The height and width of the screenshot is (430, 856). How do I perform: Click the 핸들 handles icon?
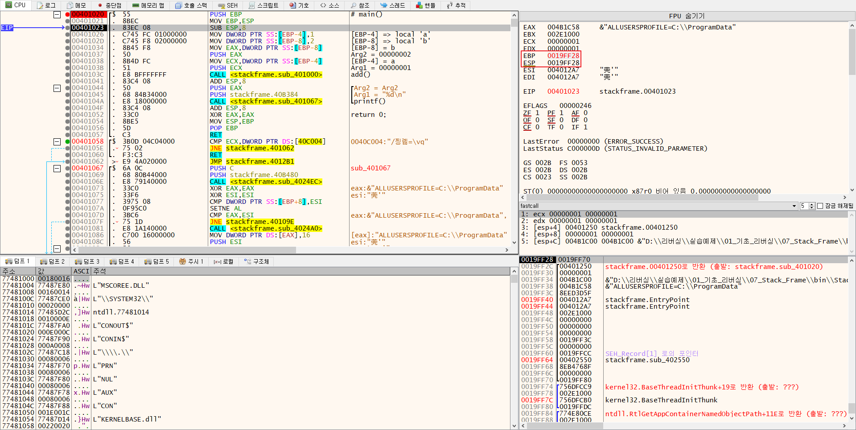pyautogui.click(x=419, y=5)
